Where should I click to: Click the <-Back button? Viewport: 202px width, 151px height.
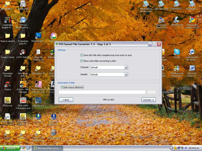[66, 100]
